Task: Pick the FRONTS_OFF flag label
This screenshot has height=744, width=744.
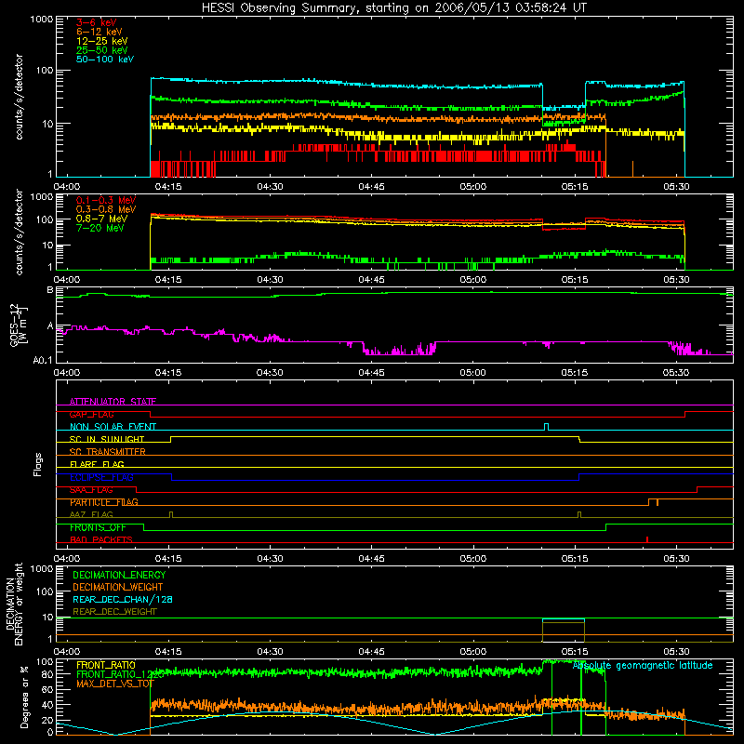Action: pyautogui.click(x=98, y=527)
